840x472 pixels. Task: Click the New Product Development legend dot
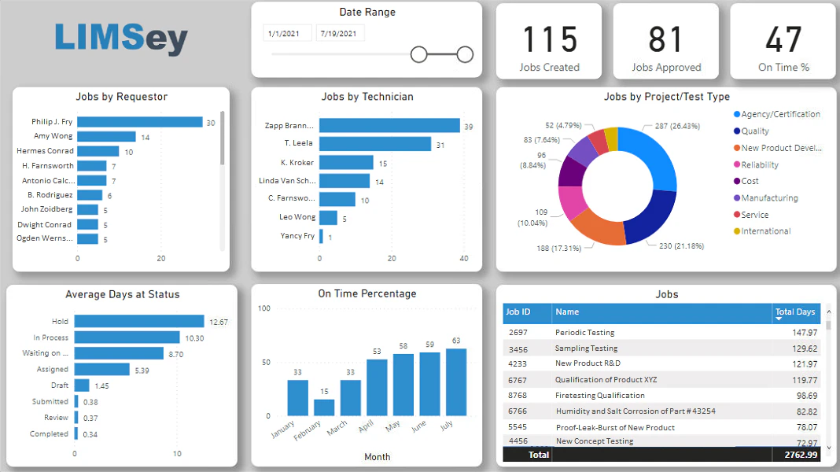tap(737, 148)
